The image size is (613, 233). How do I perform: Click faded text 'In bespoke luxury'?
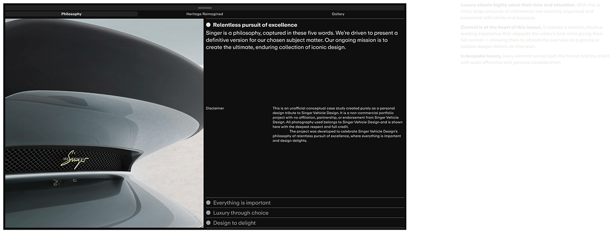coord(534,59)
